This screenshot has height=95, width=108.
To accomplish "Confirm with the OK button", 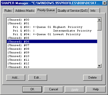I will [x=32, y=89].
